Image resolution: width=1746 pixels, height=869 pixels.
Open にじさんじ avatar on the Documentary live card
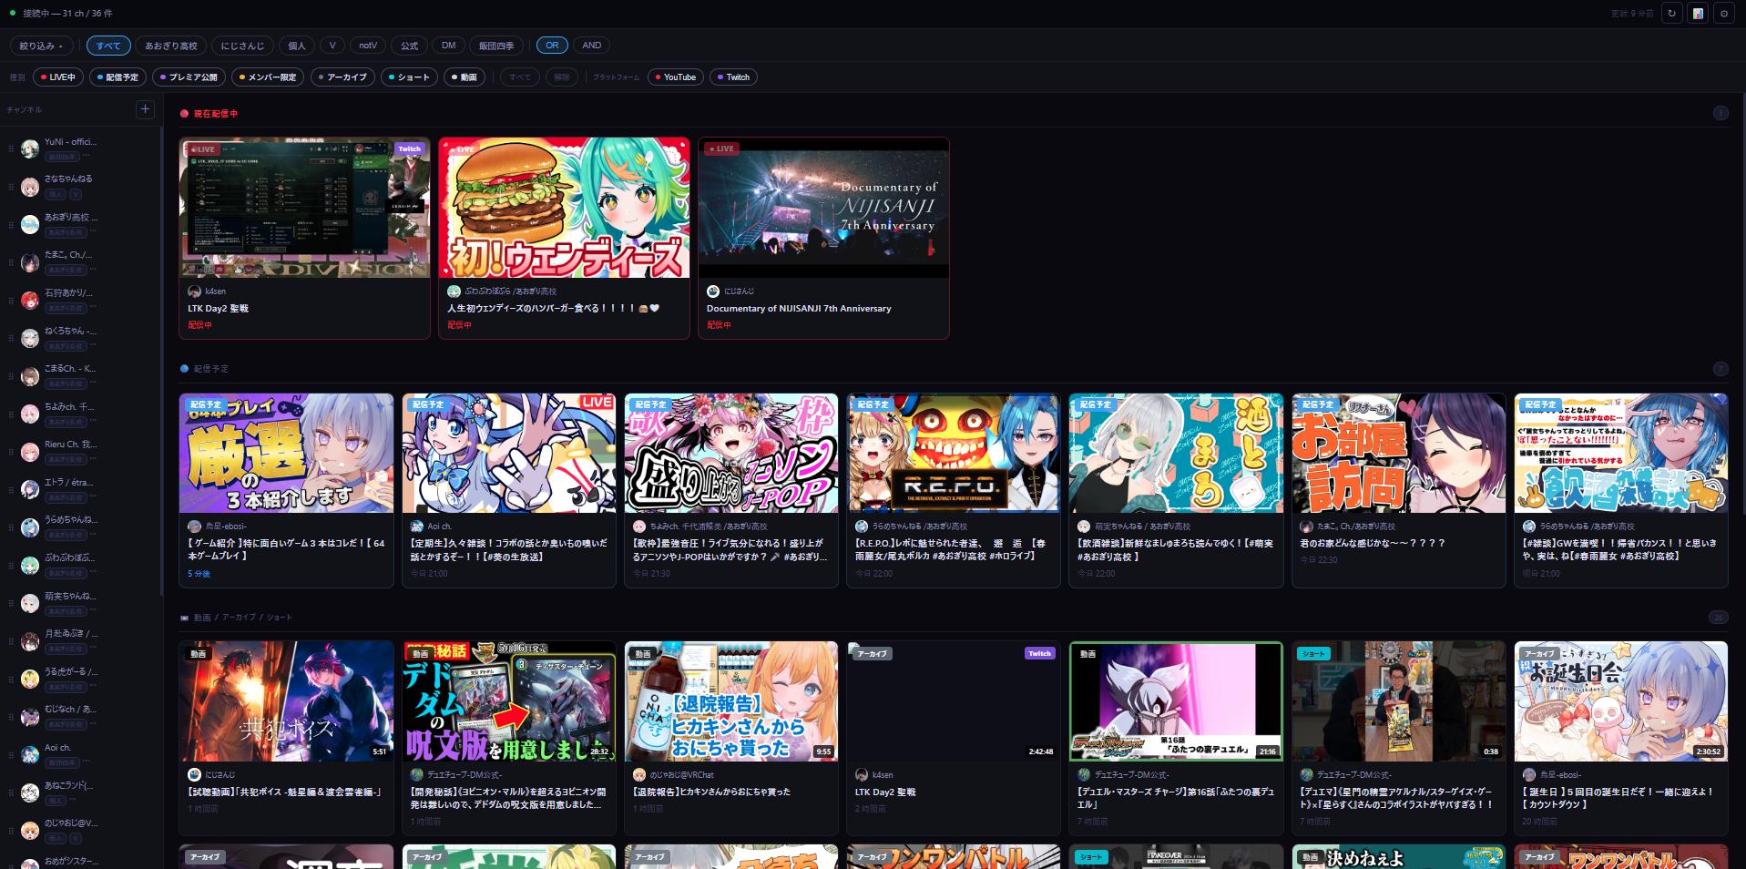tap(713, 291)
